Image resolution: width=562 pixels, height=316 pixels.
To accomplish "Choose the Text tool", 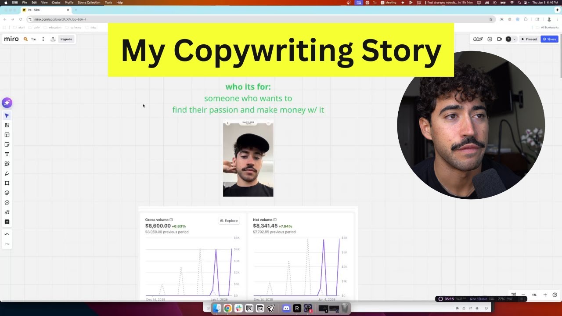I will pyautogui.click(x=7, y=154).
